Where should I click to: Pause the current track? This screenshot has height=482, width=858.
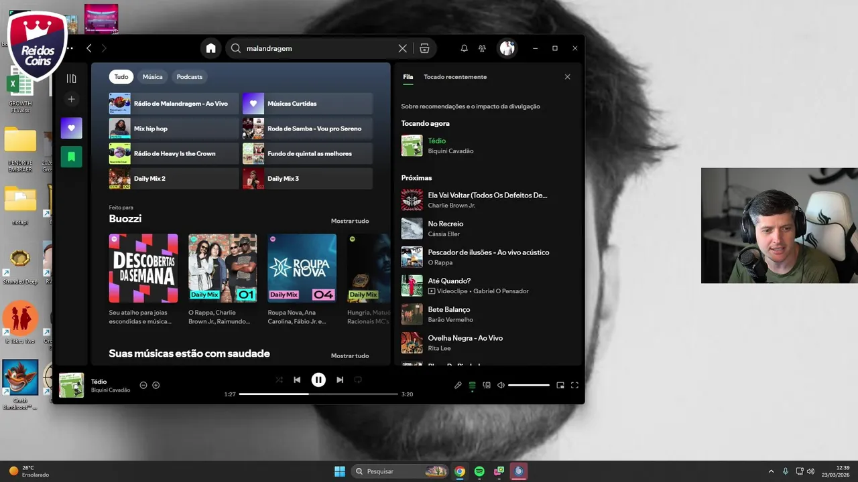[318, 380]
